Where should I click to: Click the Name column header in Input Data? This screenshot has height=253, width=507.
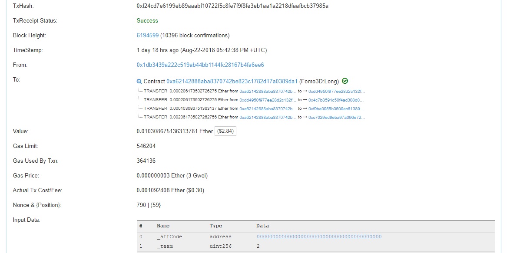click(163, 226)
